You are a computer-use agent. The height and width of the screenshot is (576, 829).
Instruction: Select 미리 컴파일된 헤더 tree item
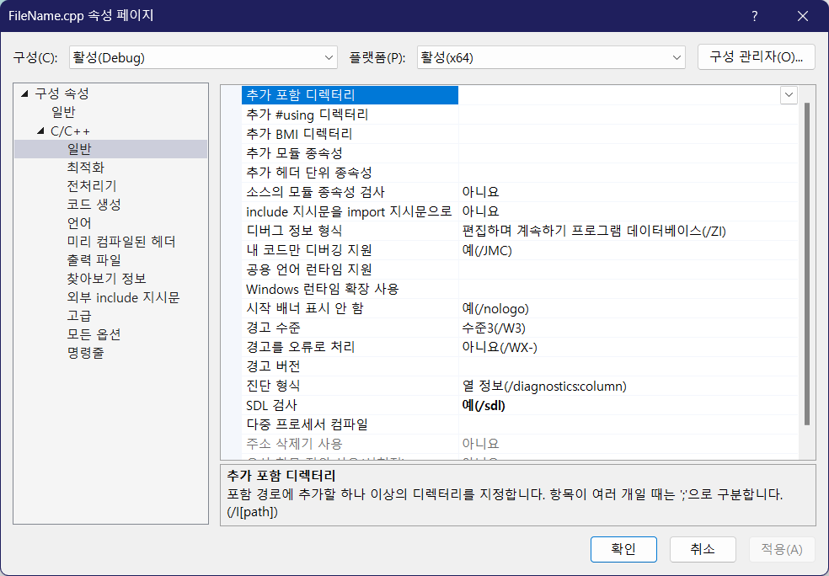(x=121, y=242)
